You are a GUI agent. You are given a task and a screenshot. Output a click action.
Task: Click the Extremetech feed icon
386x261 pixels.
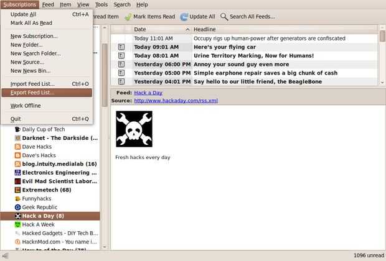[17, 190]
